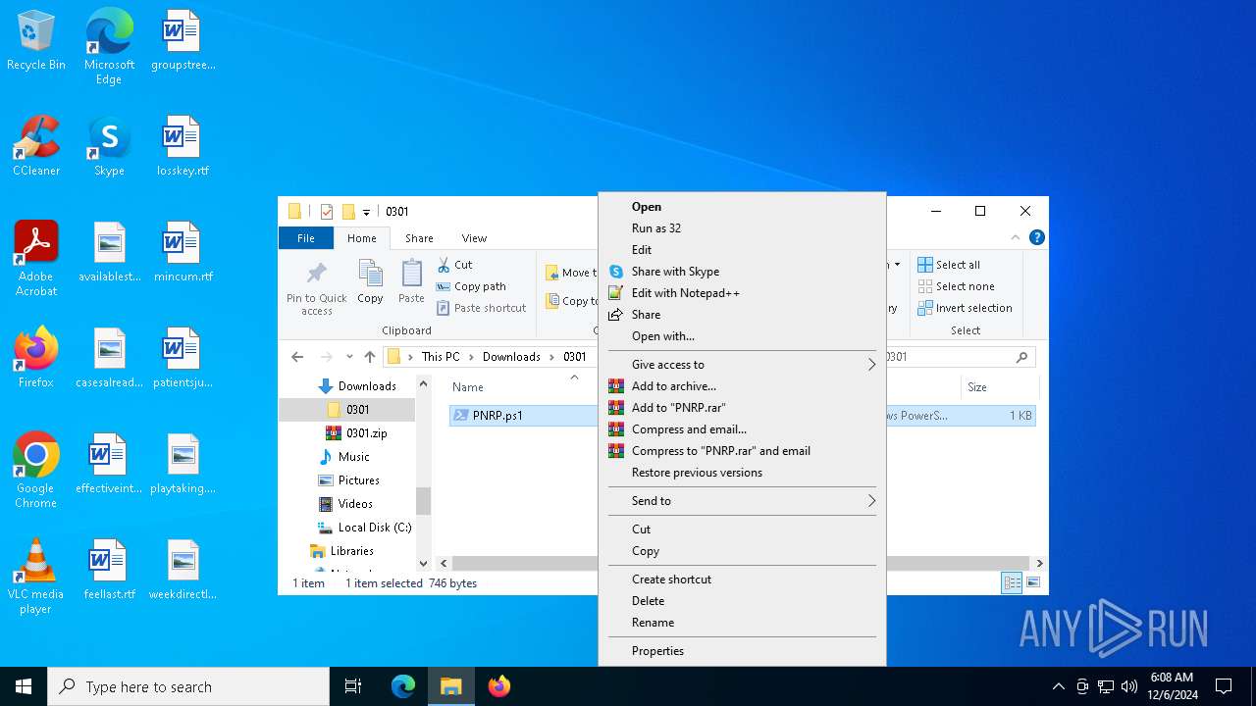Switch to the View ribbon tab
Image resolution: width=1256 pixels, height=706 pixels.
pos(474,238)
